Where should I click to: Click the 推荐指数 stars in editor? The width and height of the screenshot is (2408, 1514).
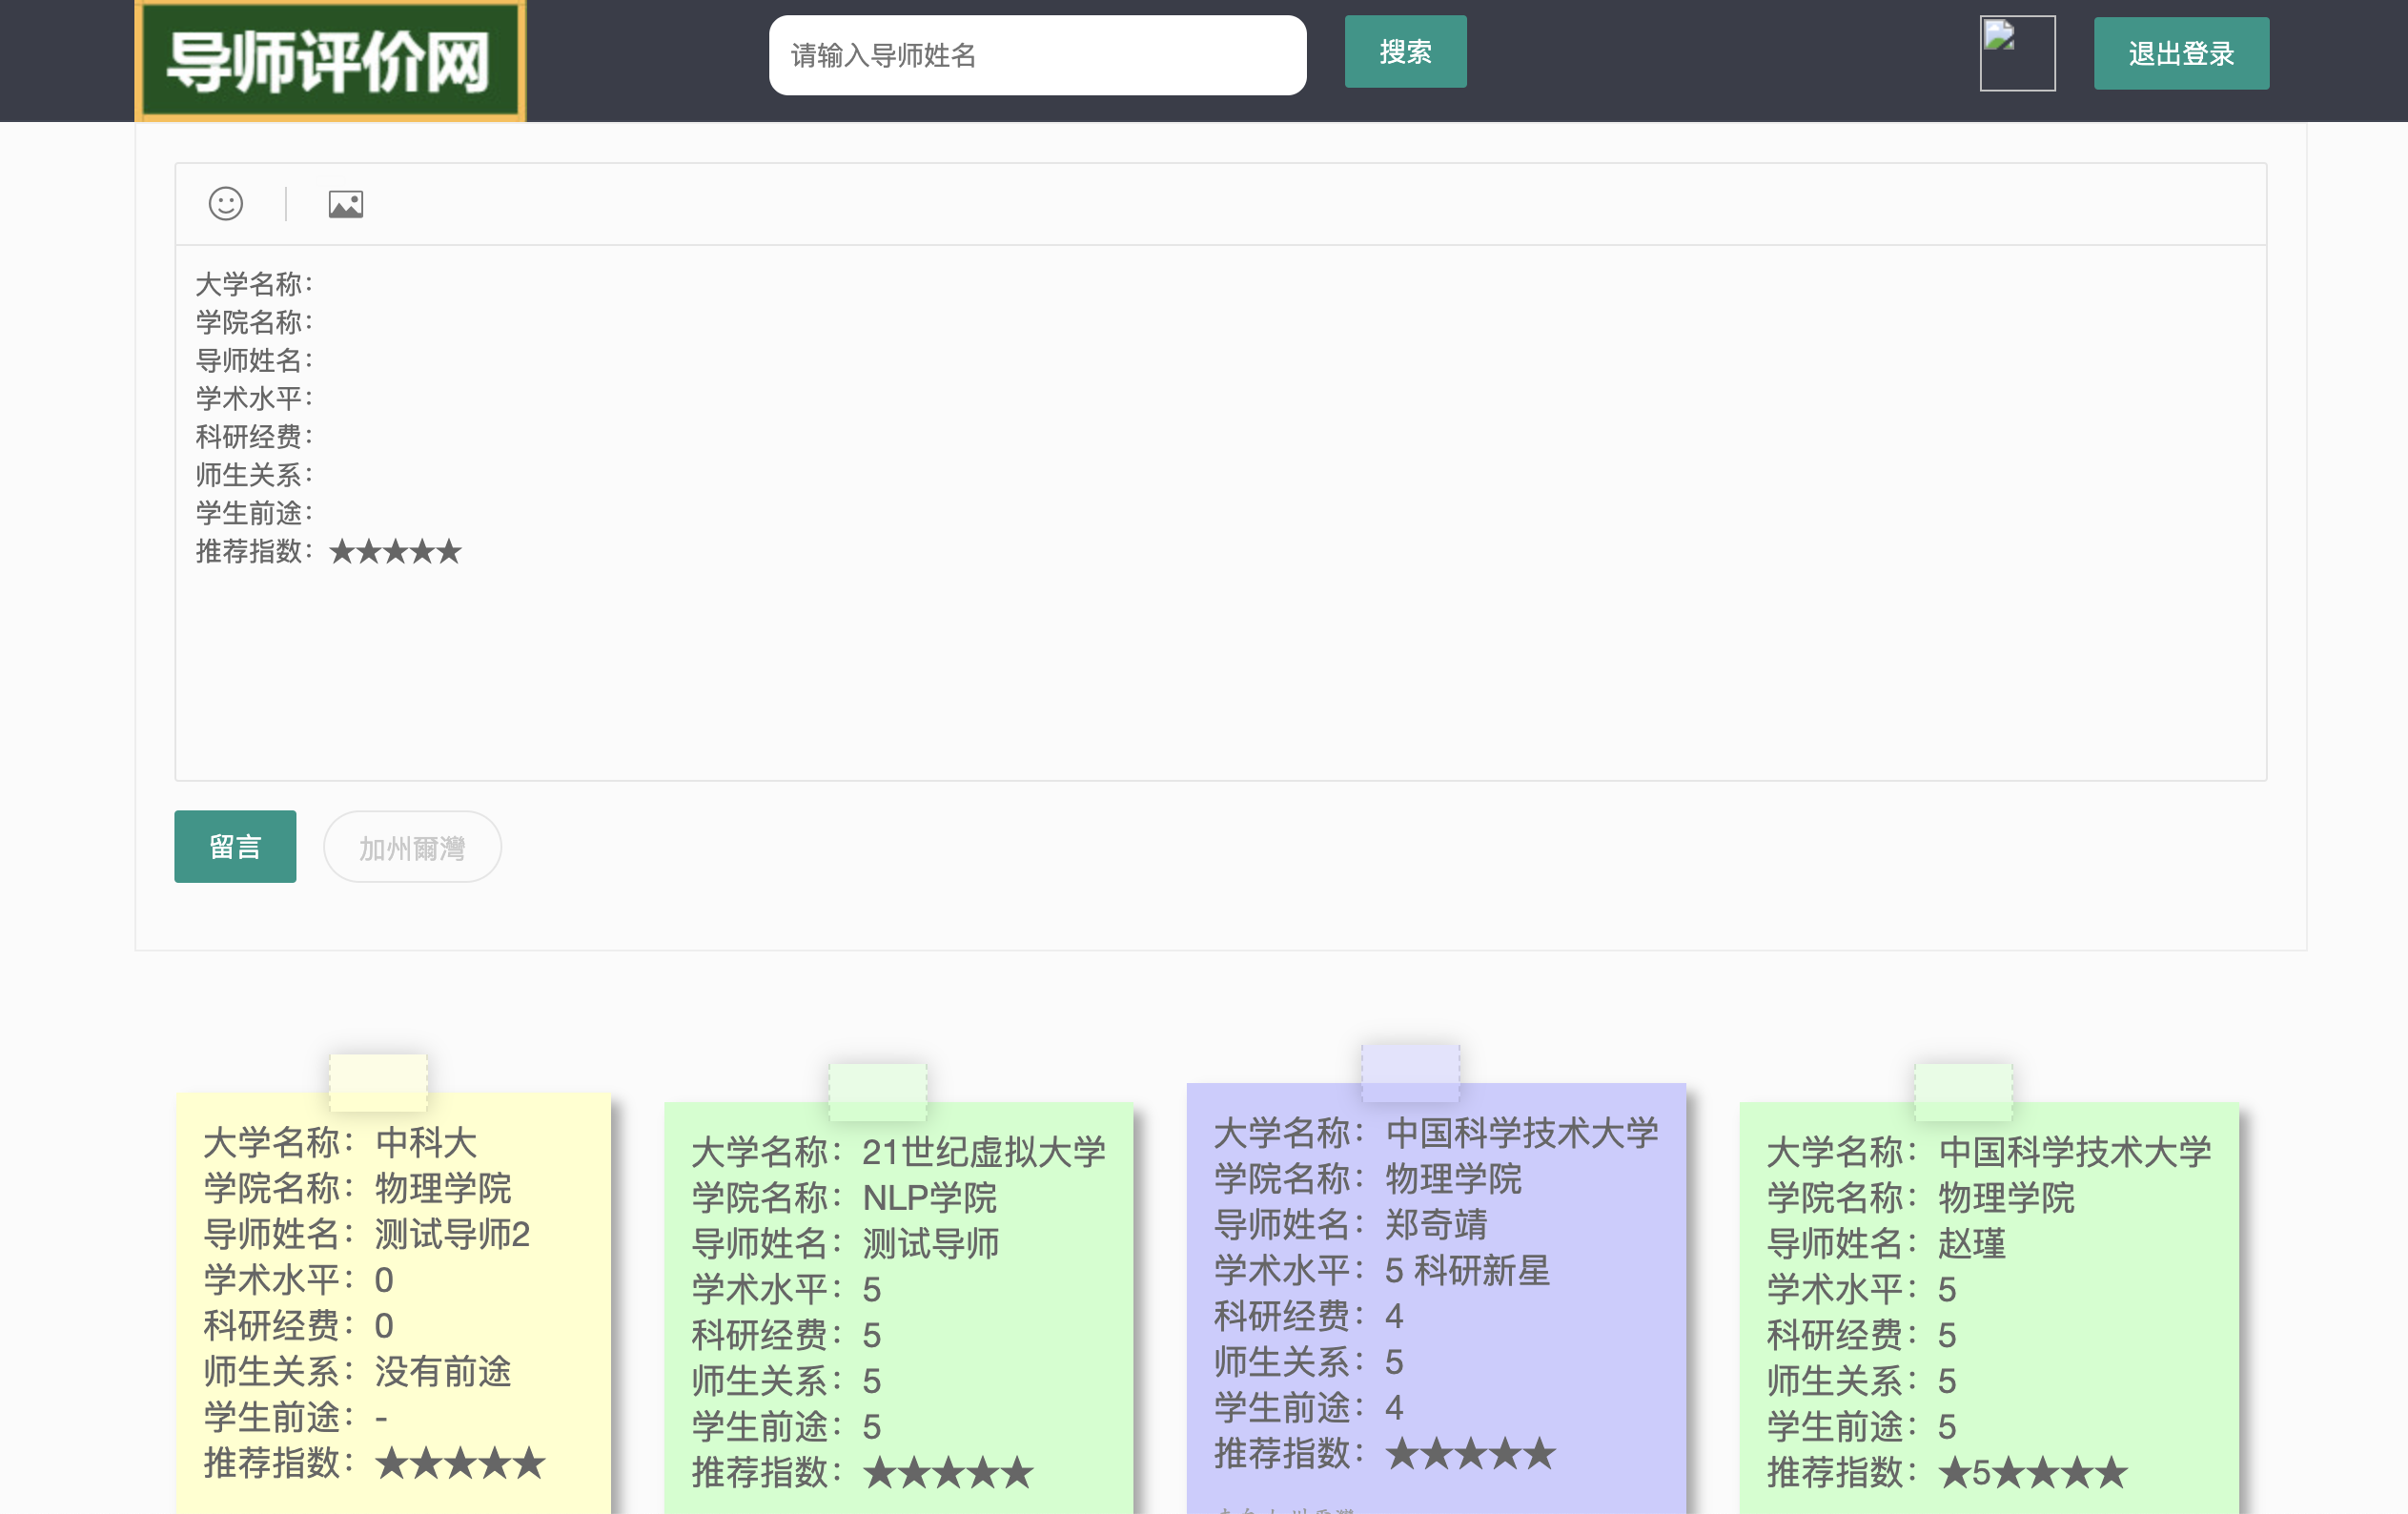[396, 551]
